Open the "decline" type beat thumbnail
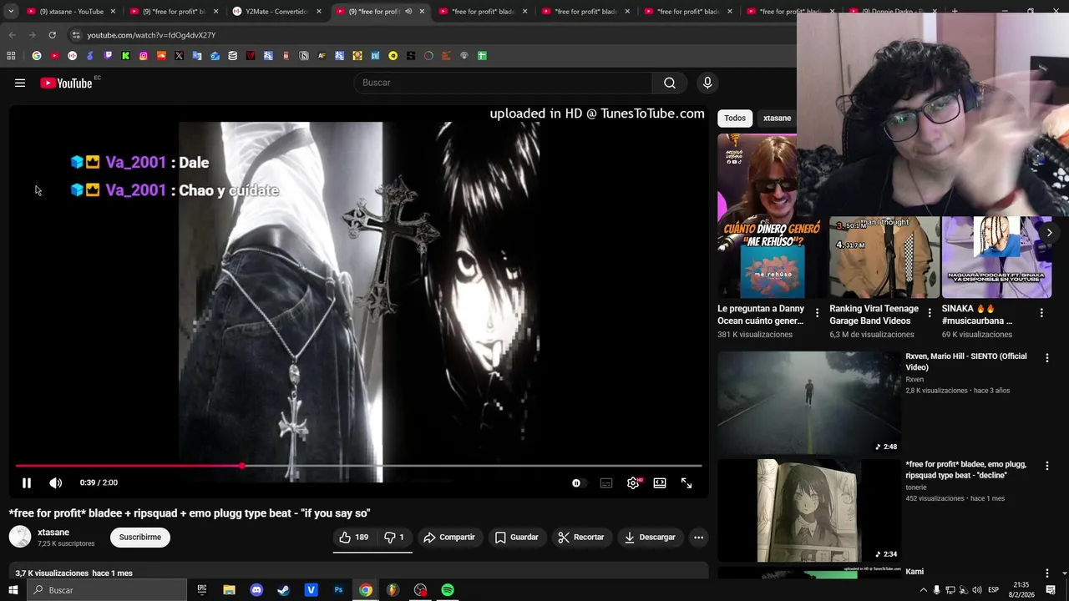1069x601 pixels. 808,510
